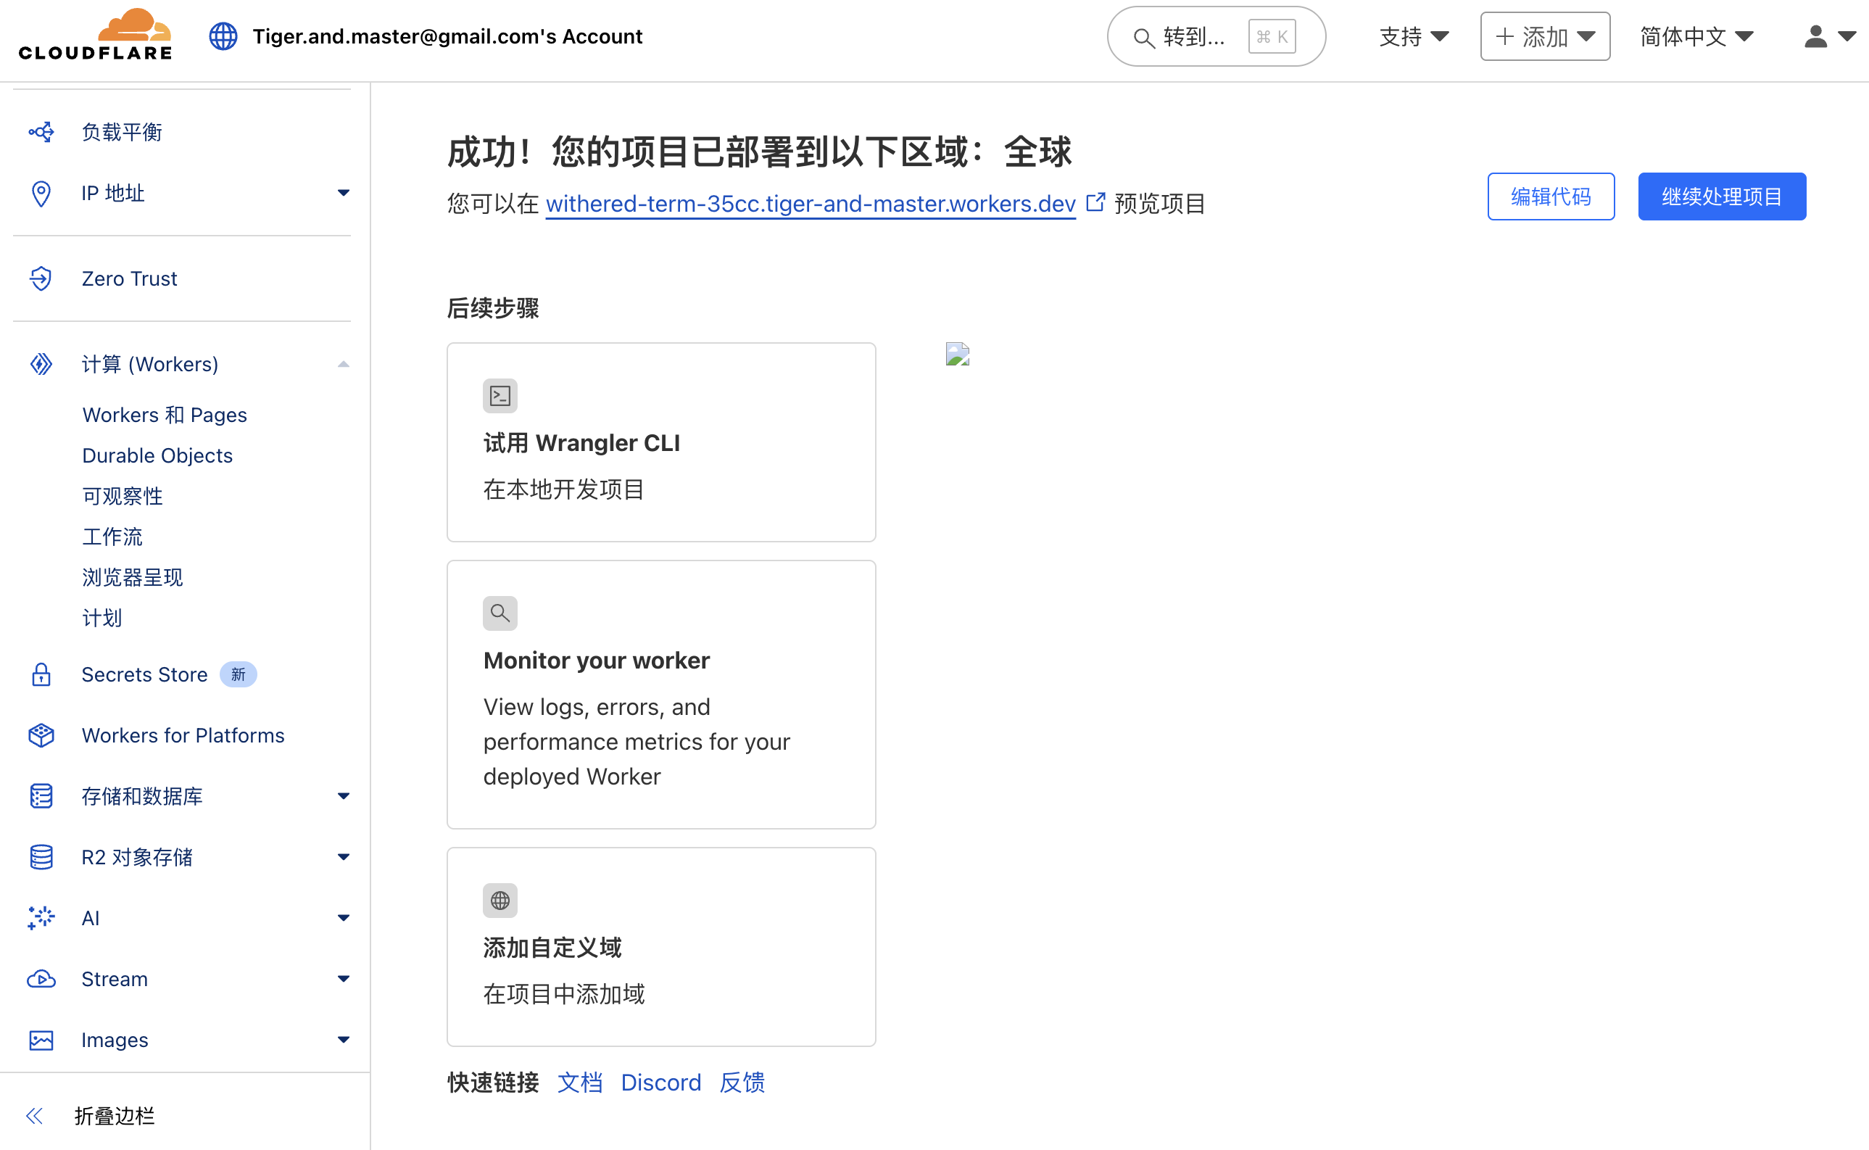Click the ⌘ K shortcut badge
Viewport: 1869px width, 1150px height.
coord(1272,36)
